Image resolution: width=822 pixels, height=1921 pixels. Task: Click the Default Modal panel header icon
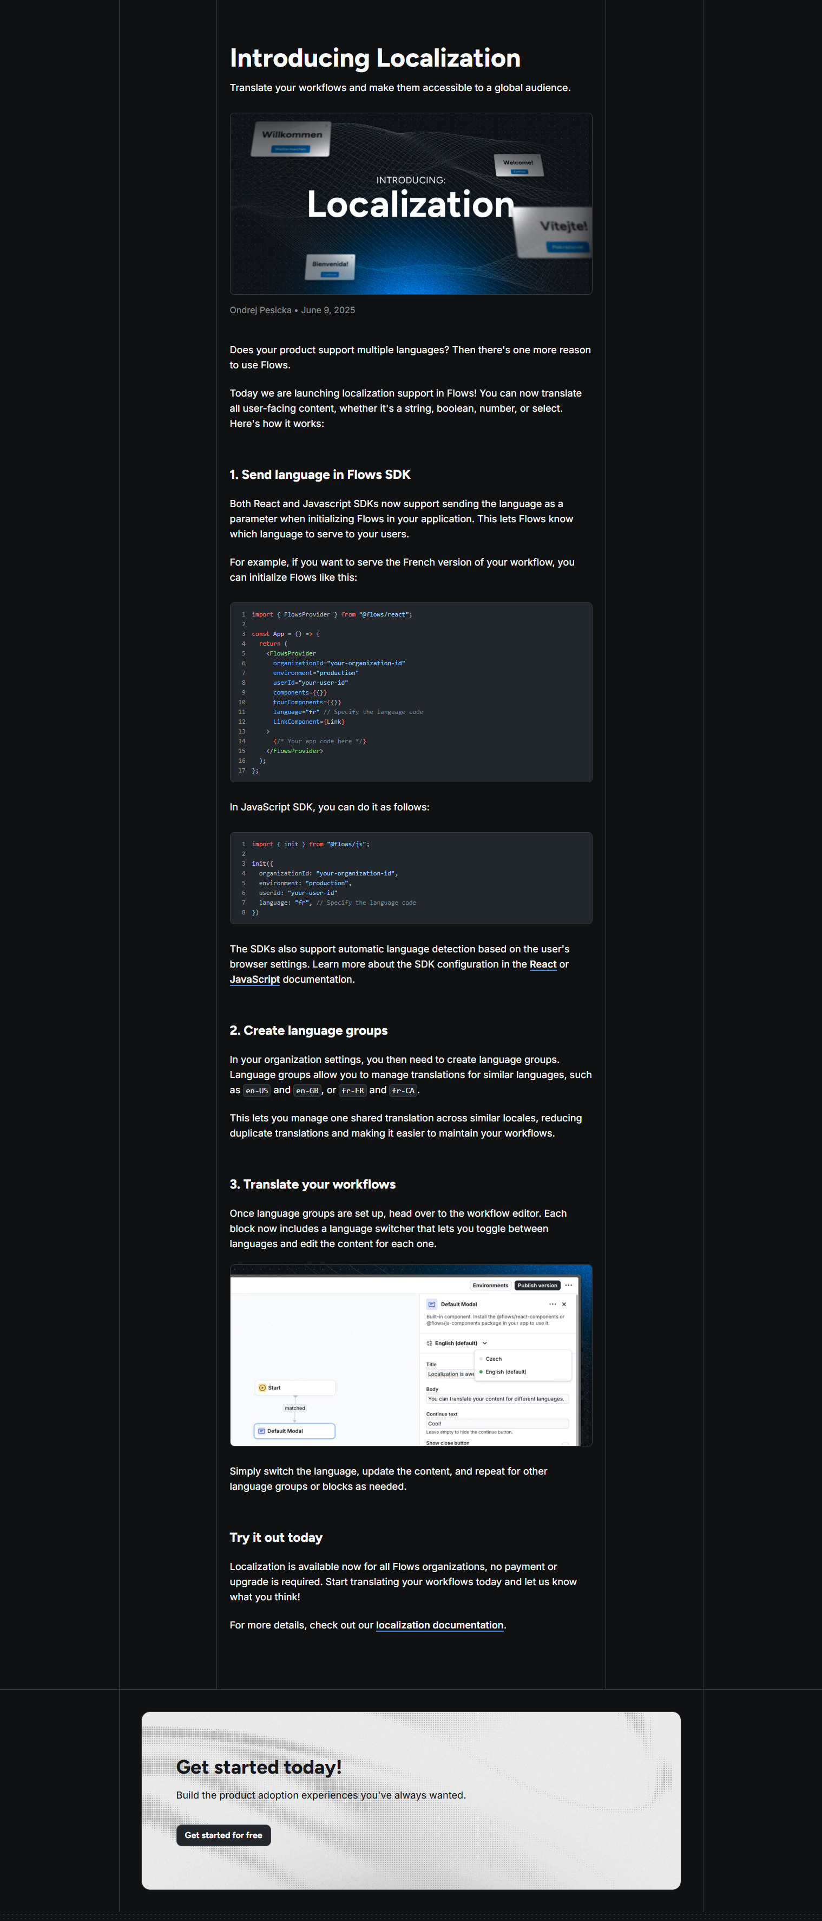point(431,1305)
